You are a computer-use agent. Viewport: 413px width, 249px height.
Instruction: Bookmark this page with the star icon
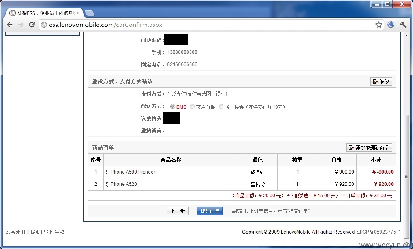(x=379, y=25)
